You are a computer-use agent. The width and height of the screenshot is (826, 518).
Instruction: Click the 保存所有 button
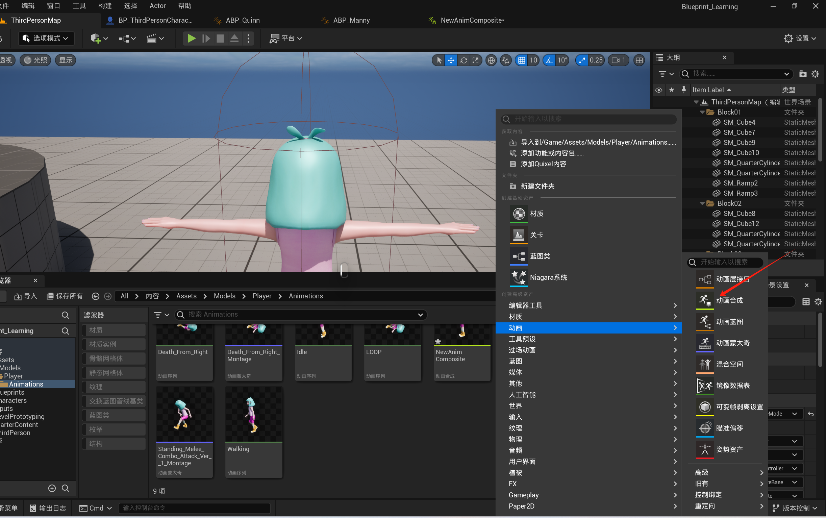[65, 296]
